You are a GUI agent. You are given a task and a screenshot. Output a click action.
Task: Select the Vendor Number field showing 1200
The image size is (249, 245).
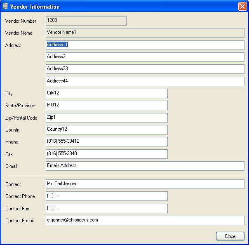(86, 21)
